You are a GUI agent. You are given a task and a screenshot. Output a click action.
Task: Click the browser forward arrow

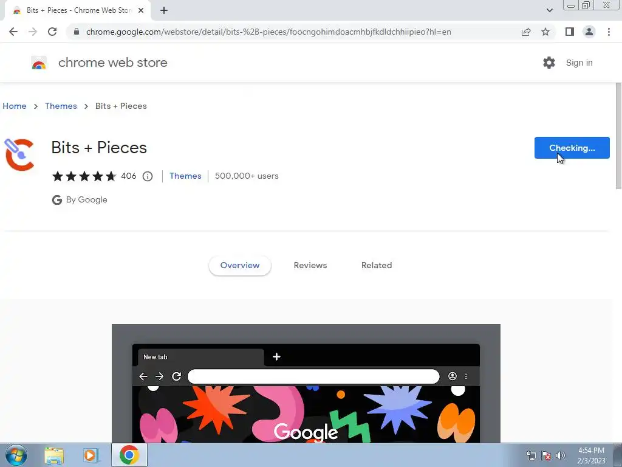(33, 32)
